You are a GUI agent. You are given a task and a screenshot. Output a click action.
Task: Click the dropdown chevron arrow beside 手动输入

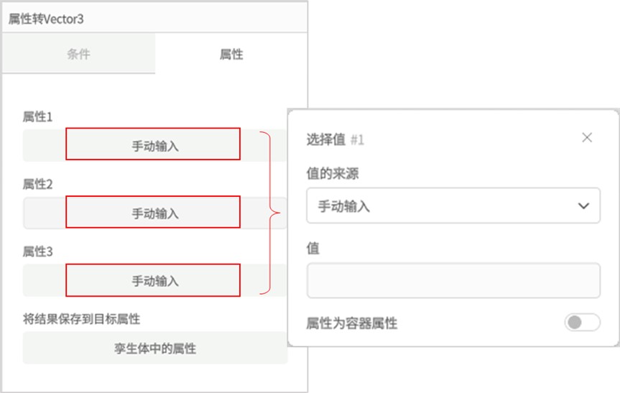tap(583, 205)
